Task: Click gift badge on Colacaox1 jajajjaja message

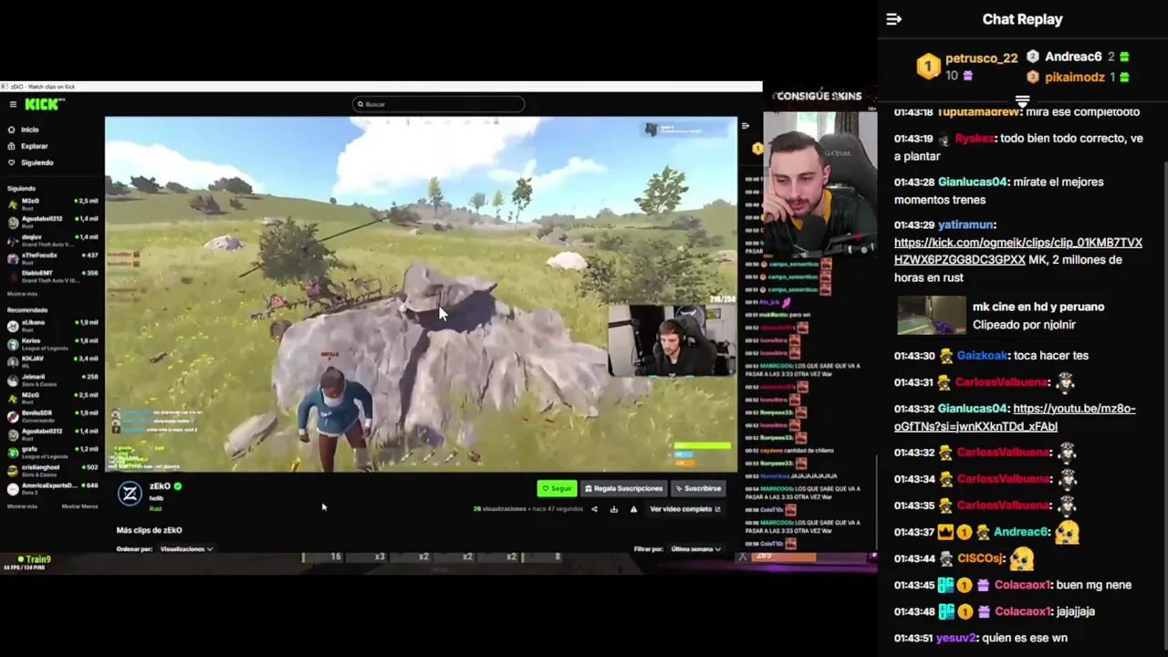Action: click(x=983, y=612)
